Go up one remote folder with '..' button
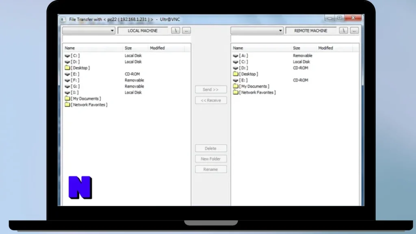The width and height of the screenshot is (416, 234). (354, 30)
